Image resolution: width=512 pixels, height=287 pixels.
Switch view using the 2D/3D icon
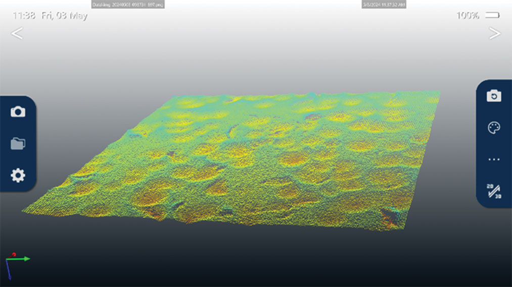tap(494, 191)
